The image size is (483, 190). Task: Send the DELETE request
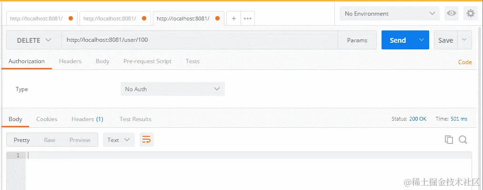point(398,40)
